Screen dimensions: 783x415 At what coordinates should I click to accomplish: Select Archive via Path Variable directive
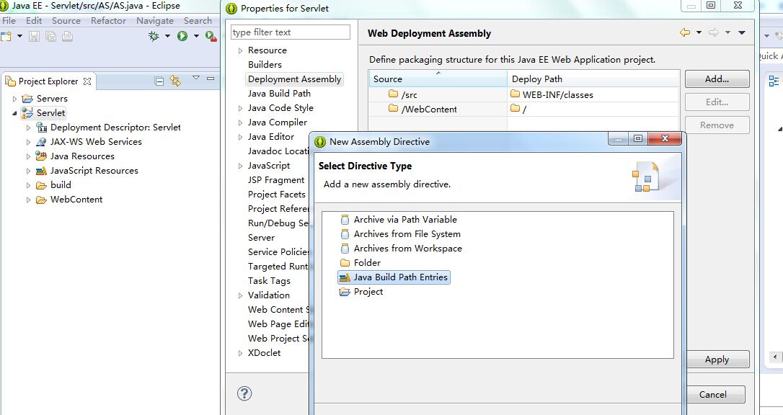tap(405, 220)
